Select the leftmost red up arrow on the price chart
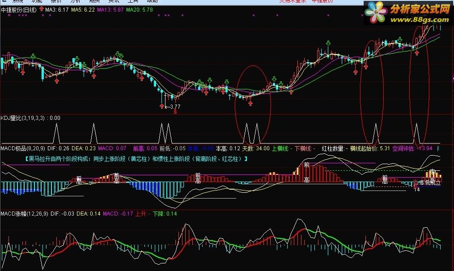 [22, 72]
